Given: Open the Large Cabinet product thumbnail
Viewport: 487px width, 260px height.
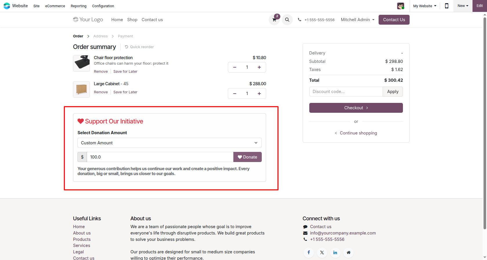Looking at the screenshot, I should pyautogui.click(x=81, y=89).
